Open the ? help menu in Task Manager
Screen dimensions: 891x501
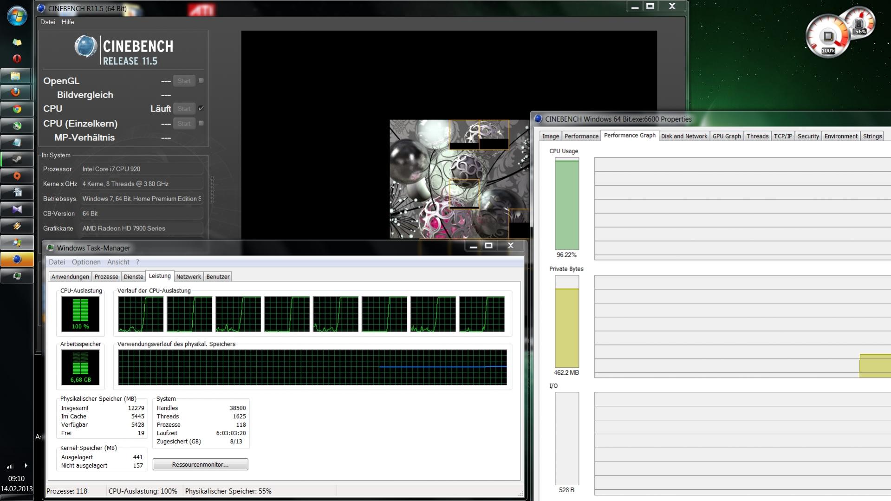click(137, 262)
